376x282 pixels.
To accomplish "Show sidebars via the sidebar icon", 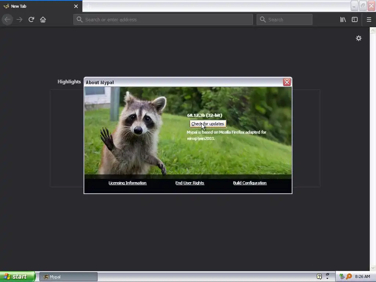I will 355,19.
